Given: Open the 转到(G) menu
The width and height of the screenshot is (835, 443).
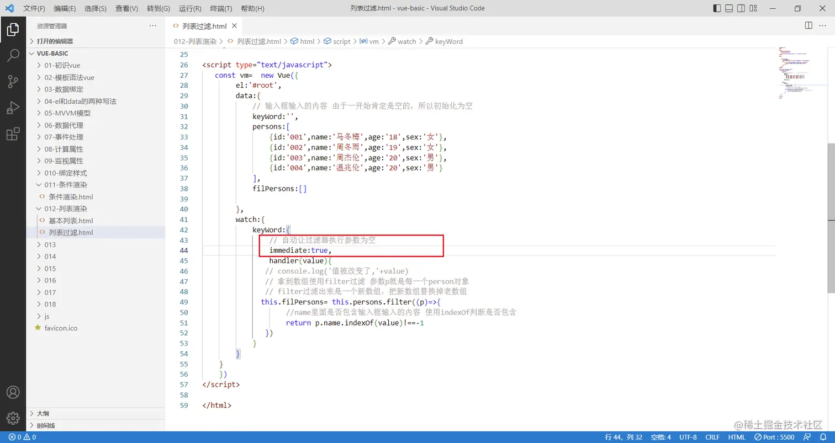Looking at the screenshot, I should click(x=158, y=9).
